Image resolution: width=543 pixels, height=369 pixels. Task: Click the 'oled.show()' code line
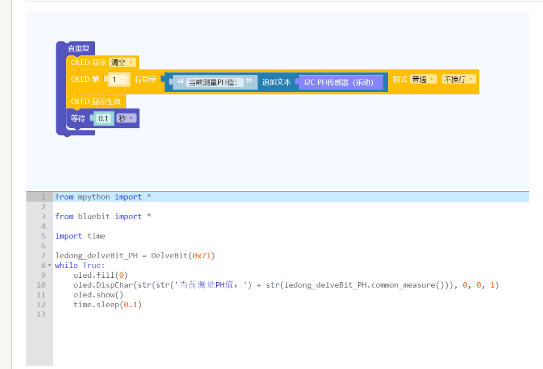point(98,295)
